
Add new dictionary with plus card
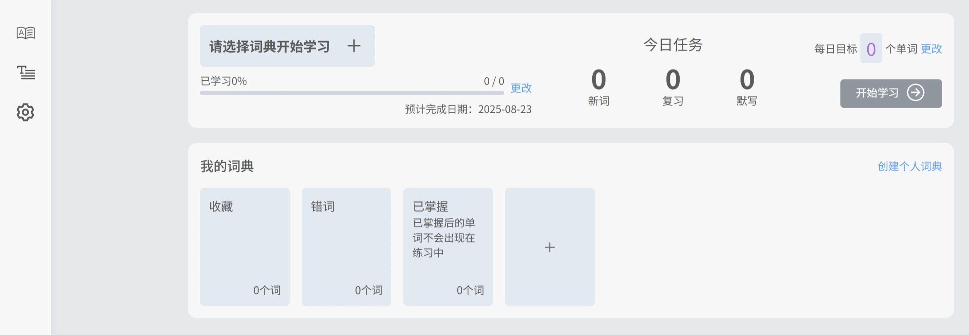550,247
